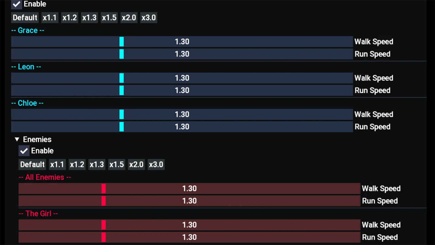Click The Girl's Run Speed slider
This screenshot has width=435, height=245.
tap(189, 237)
